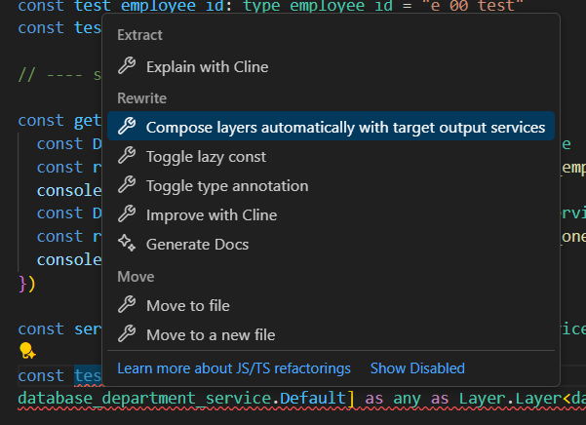Click the sparkle icon beside Generate Docs
The width and height of the screenshot is (586, 425).
click(x=127, y=243)
